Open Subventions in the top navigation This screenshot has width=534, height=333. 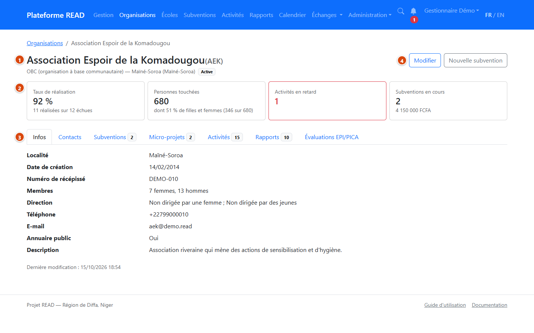pos(200,15)
